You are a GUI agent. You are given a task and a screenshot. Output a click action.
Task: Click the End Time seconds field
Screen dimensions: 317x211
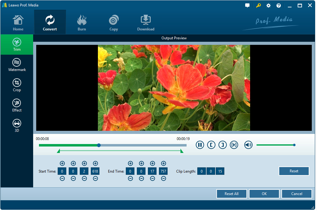coord(153,171)
